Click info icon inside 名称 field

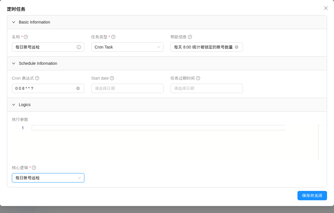coord(79,47)
